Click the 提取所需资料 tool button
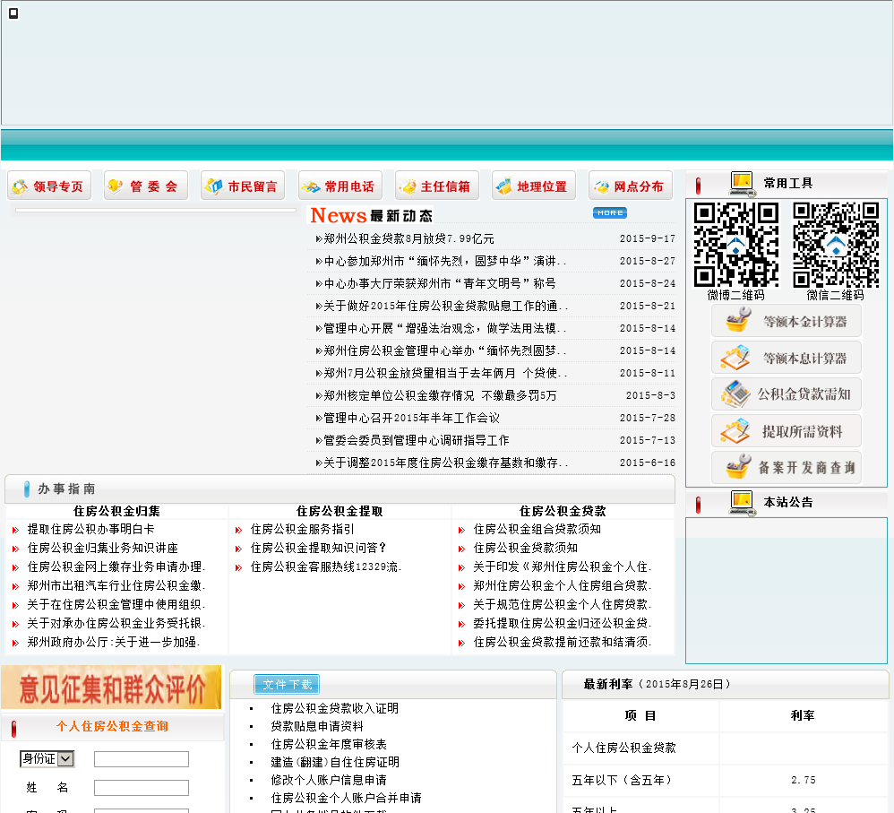894x813 pixels. tap(786, 431)
